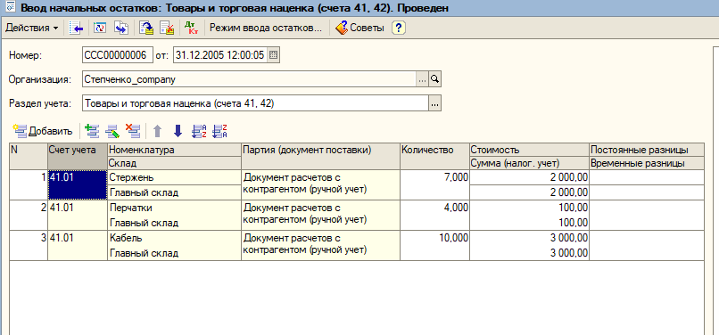Click the Партия (документ поставки) column header

pos(320,156)
